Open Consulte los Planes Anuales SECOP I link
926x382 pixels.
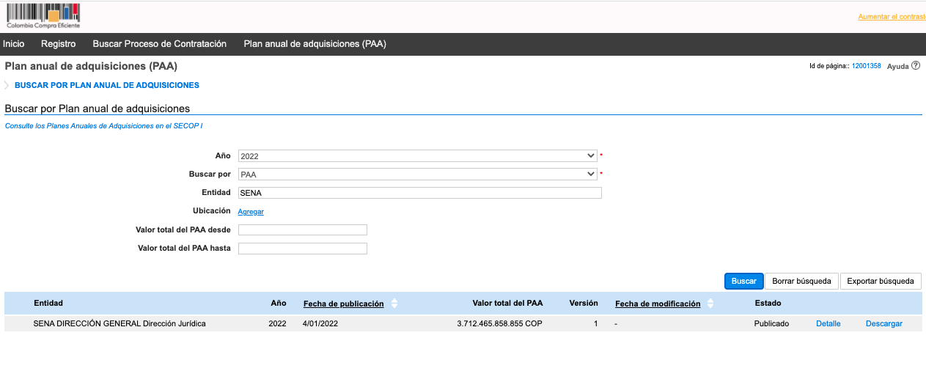click(x=103, y=126)
